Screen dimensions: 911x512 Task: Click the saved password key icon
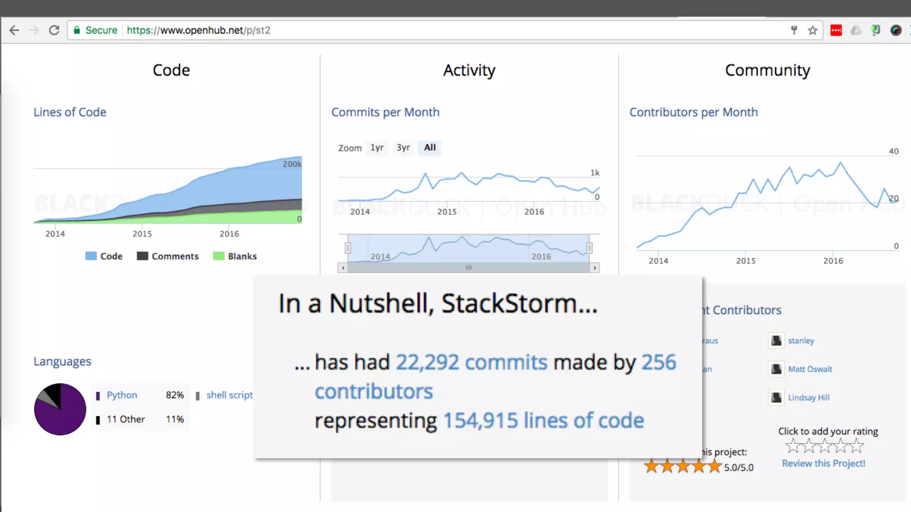(x=794, y=30)
